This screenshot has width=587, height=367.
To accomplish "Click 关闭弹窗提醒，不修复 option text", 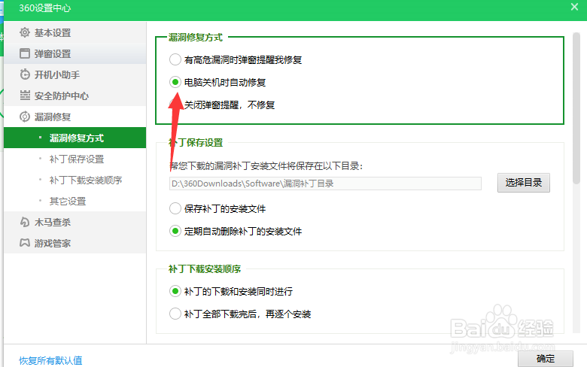I will pyautogui.click(x=230, y=105).
